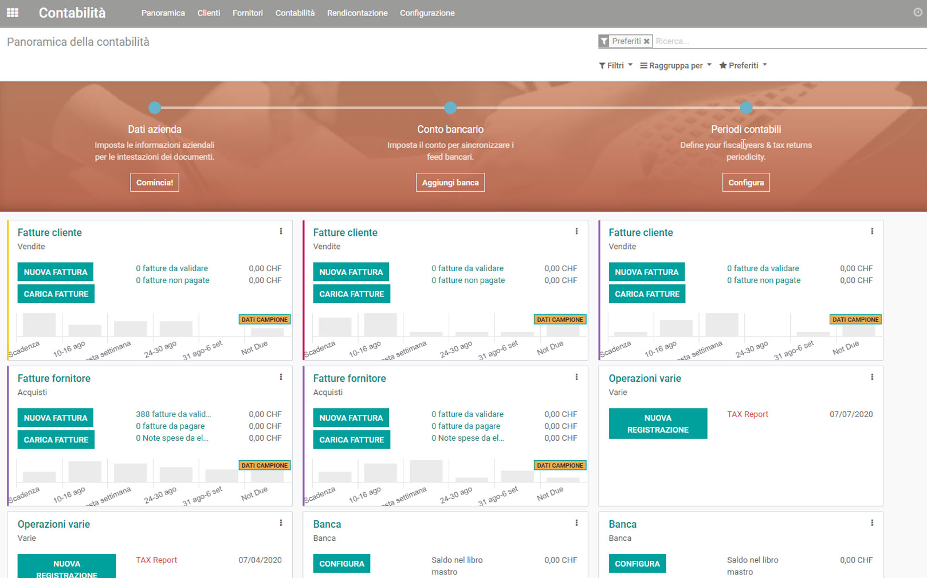Open TAX Report link dated 07/07/2020
The image size is (927, 578).
click(748, 414)
